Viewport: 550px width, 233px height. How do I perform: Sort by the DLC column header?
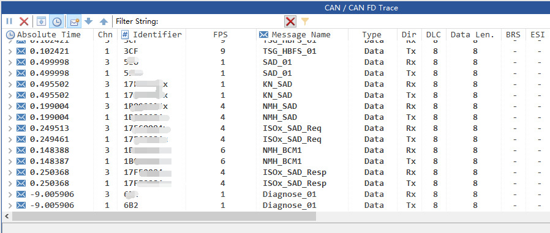pyautogui.click(x=434, y=35)
